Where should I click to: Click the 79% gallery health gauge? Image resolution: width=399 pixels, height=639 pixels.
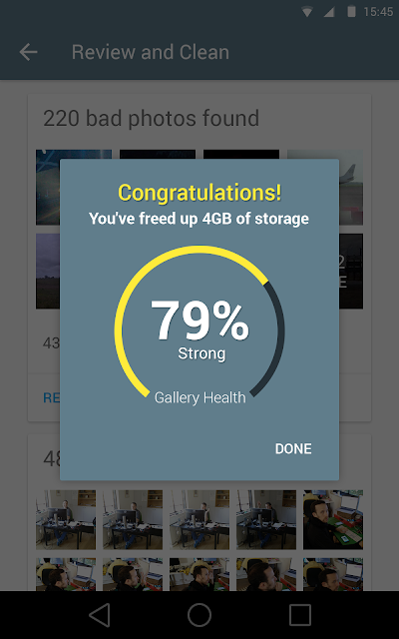pos(199,321)
